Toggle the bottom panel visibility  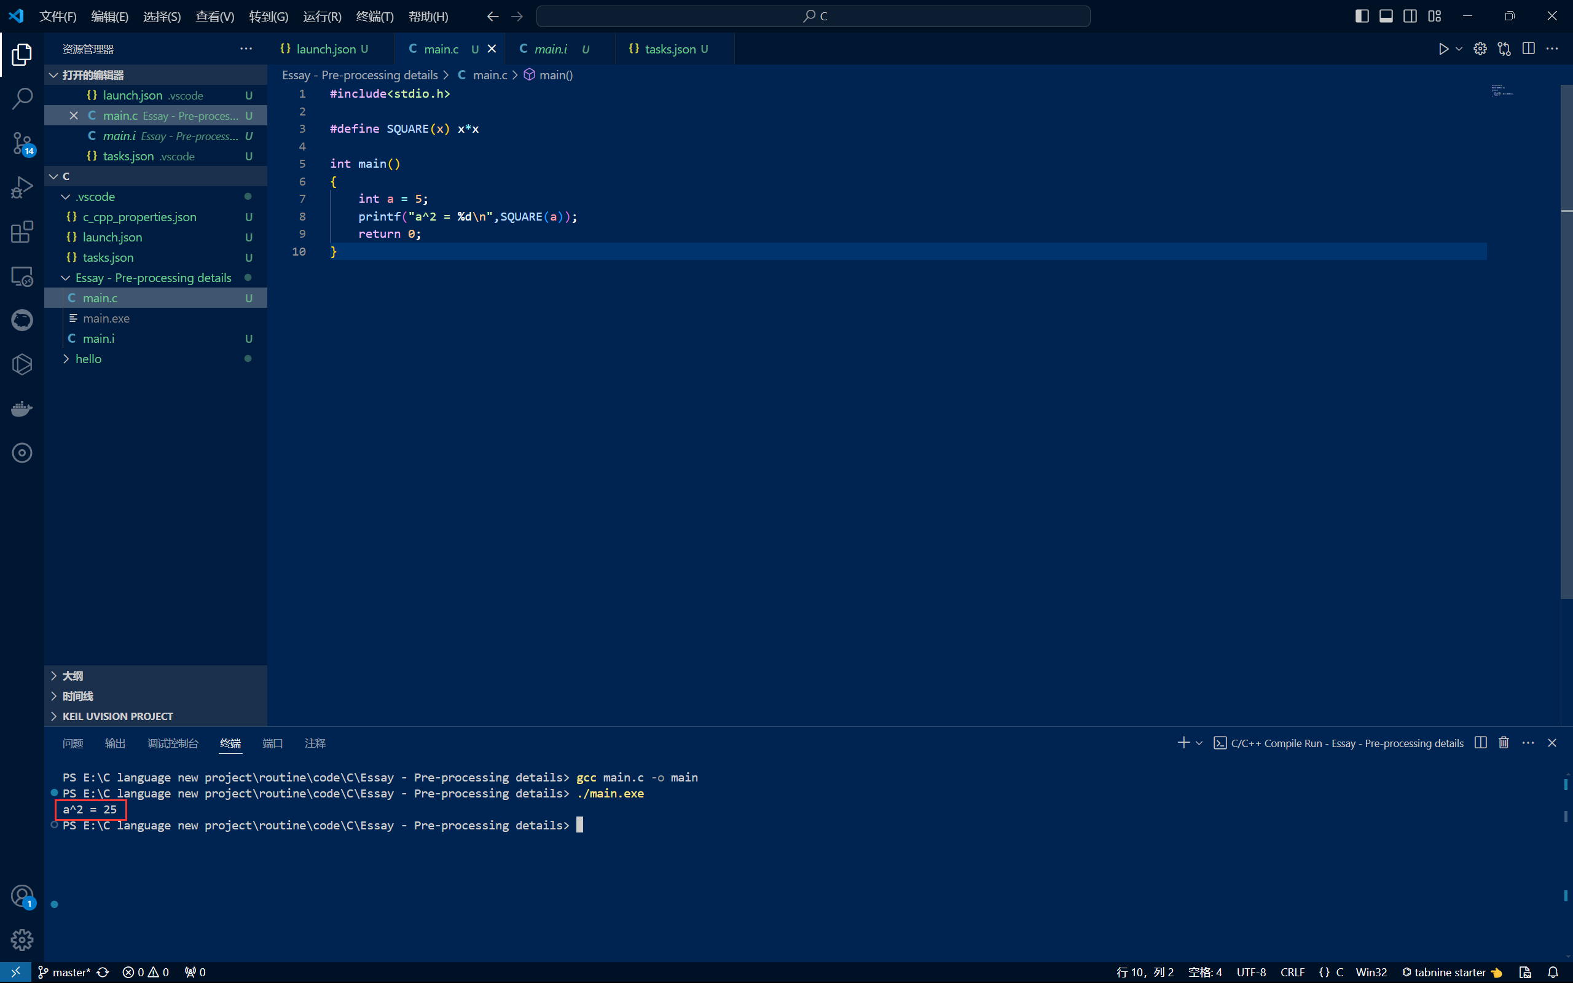tap(1386, 16)
